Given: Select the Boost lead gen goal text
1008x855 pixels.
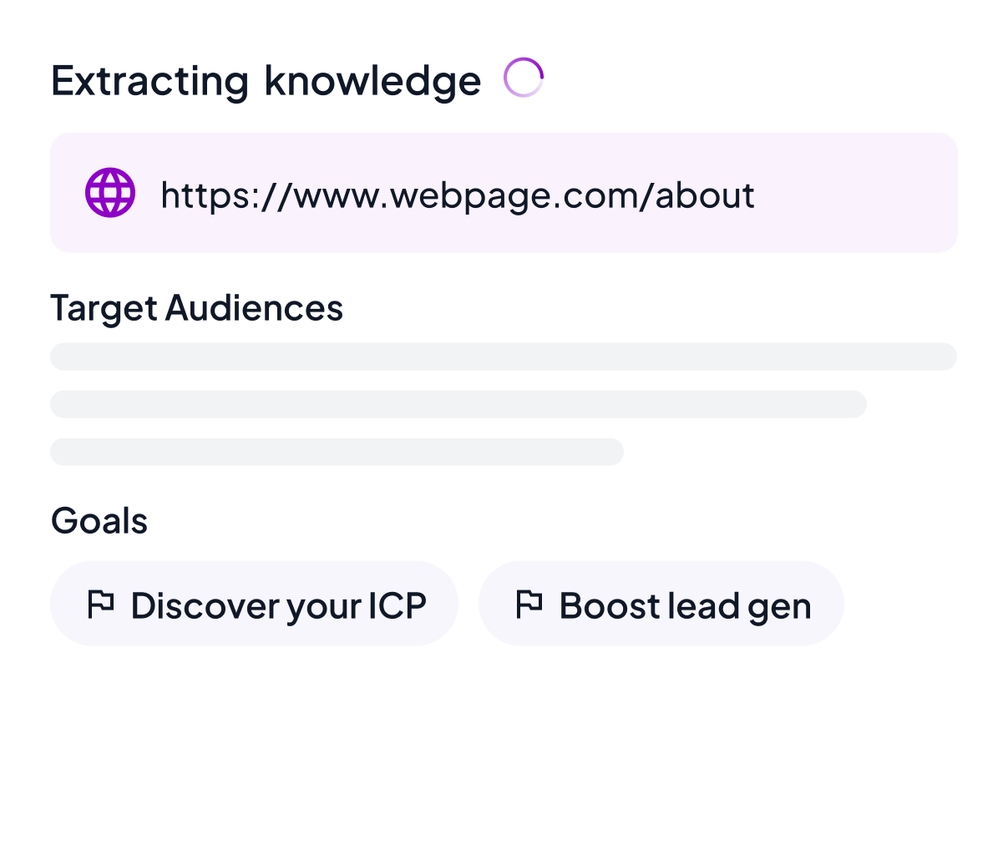Looking at the screenshot, I should point(685,606).
